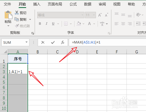Toggle italic formatting I
This screenshot has height=112, width=146.
tap(46, 24)
